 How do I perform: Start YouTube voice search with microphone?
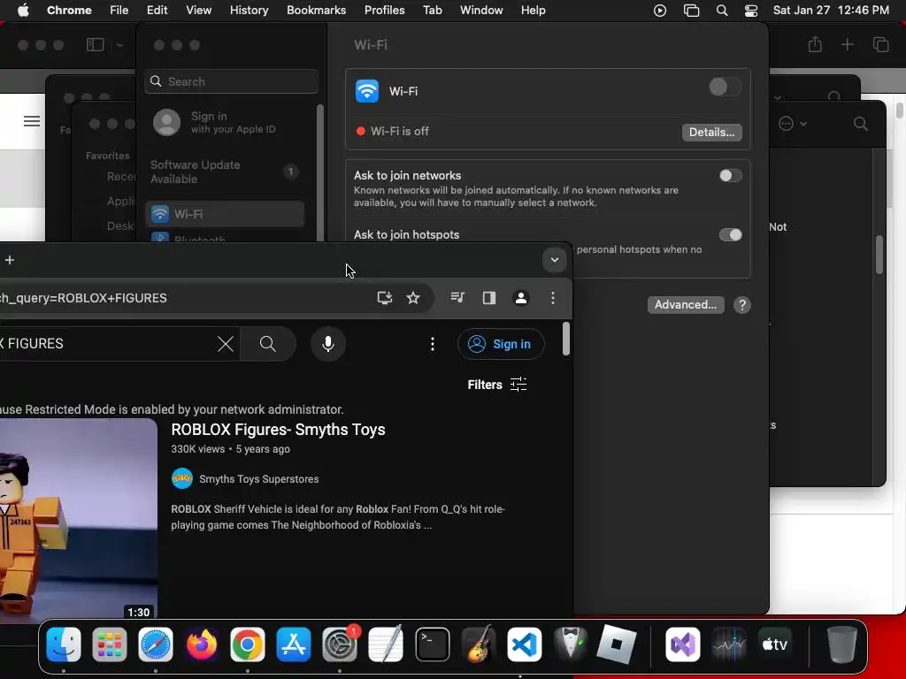(327, 344)
